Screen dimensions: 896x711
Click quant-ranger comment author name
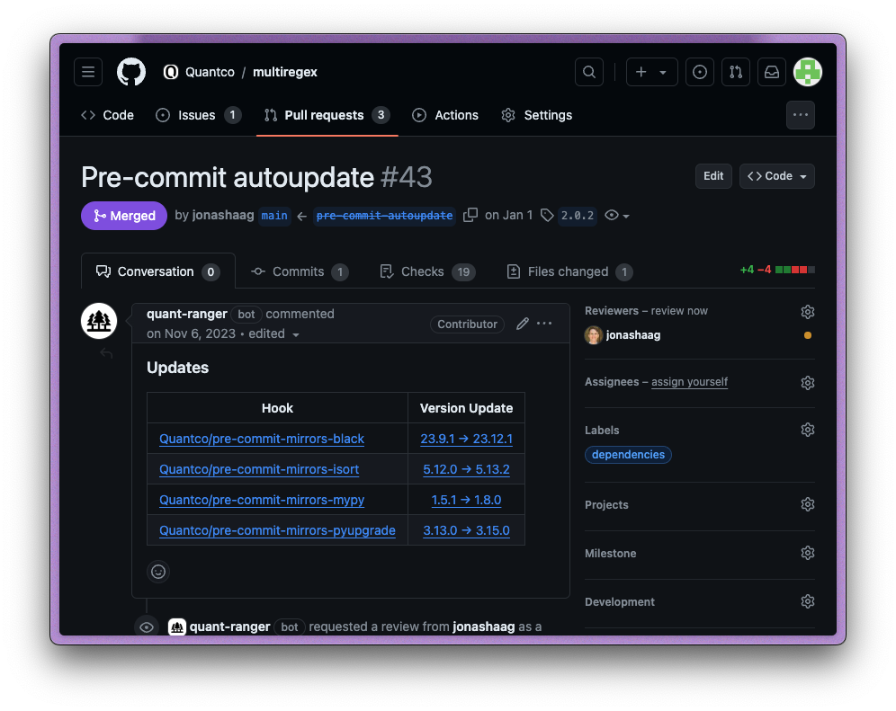pos(187,314)
